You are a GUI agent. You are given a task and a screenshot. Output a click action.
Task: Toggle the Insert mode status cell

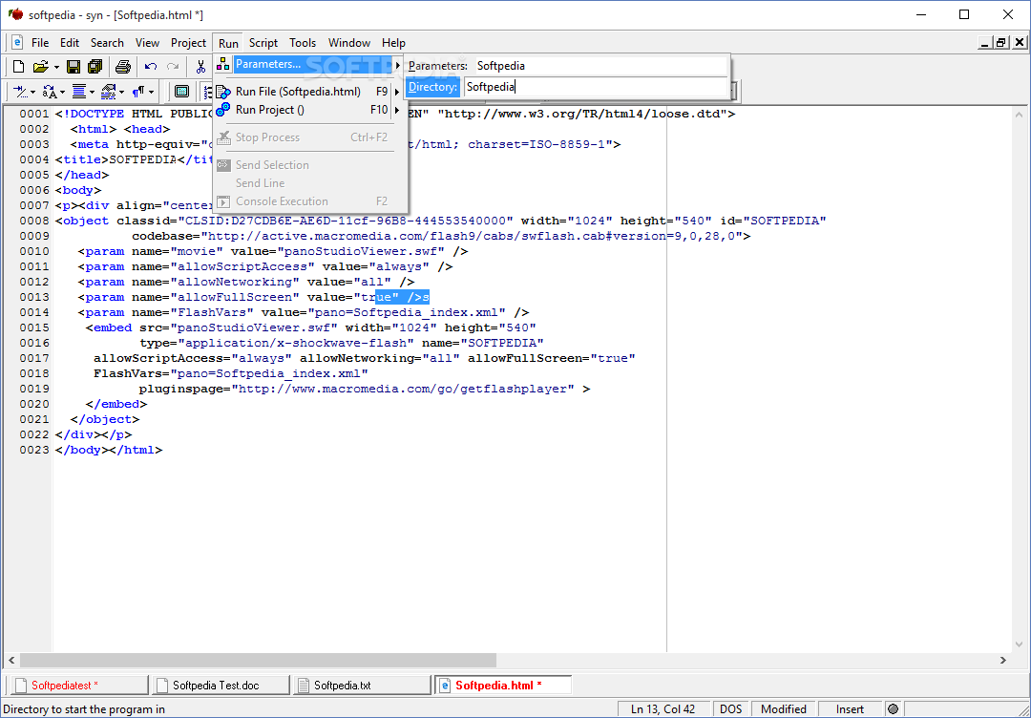(851, 709)
